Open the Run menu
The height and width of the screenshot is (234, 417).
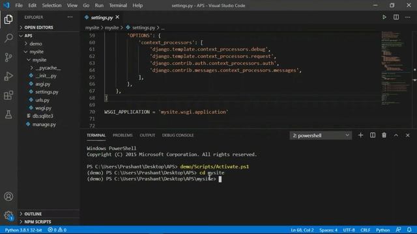pyautogui.click(x=99, y=5)
